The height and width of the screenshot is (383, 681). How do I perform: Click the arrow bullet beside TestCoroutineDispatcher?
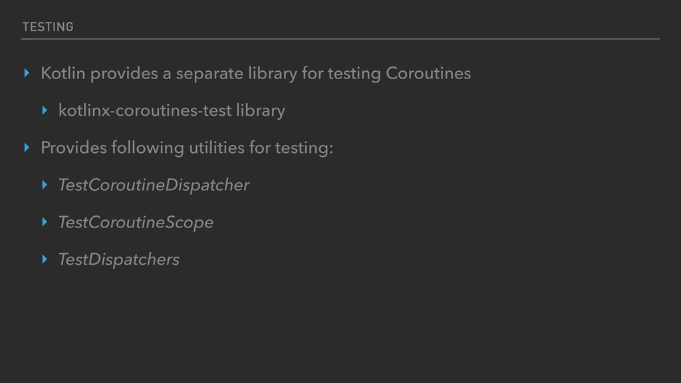pyautogui.click(x=45, y=185)
